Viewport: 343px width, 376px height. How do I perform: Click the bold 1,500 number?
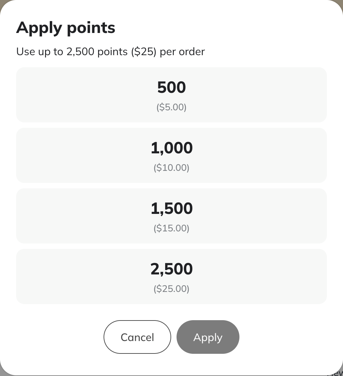tap(171, 208)
